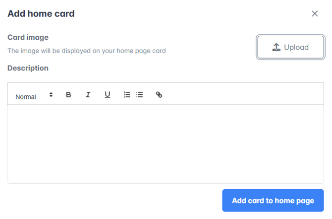Insert a hyperlink in the description
This screenshot has height=219, width=332.
click(x=159, y=94)
